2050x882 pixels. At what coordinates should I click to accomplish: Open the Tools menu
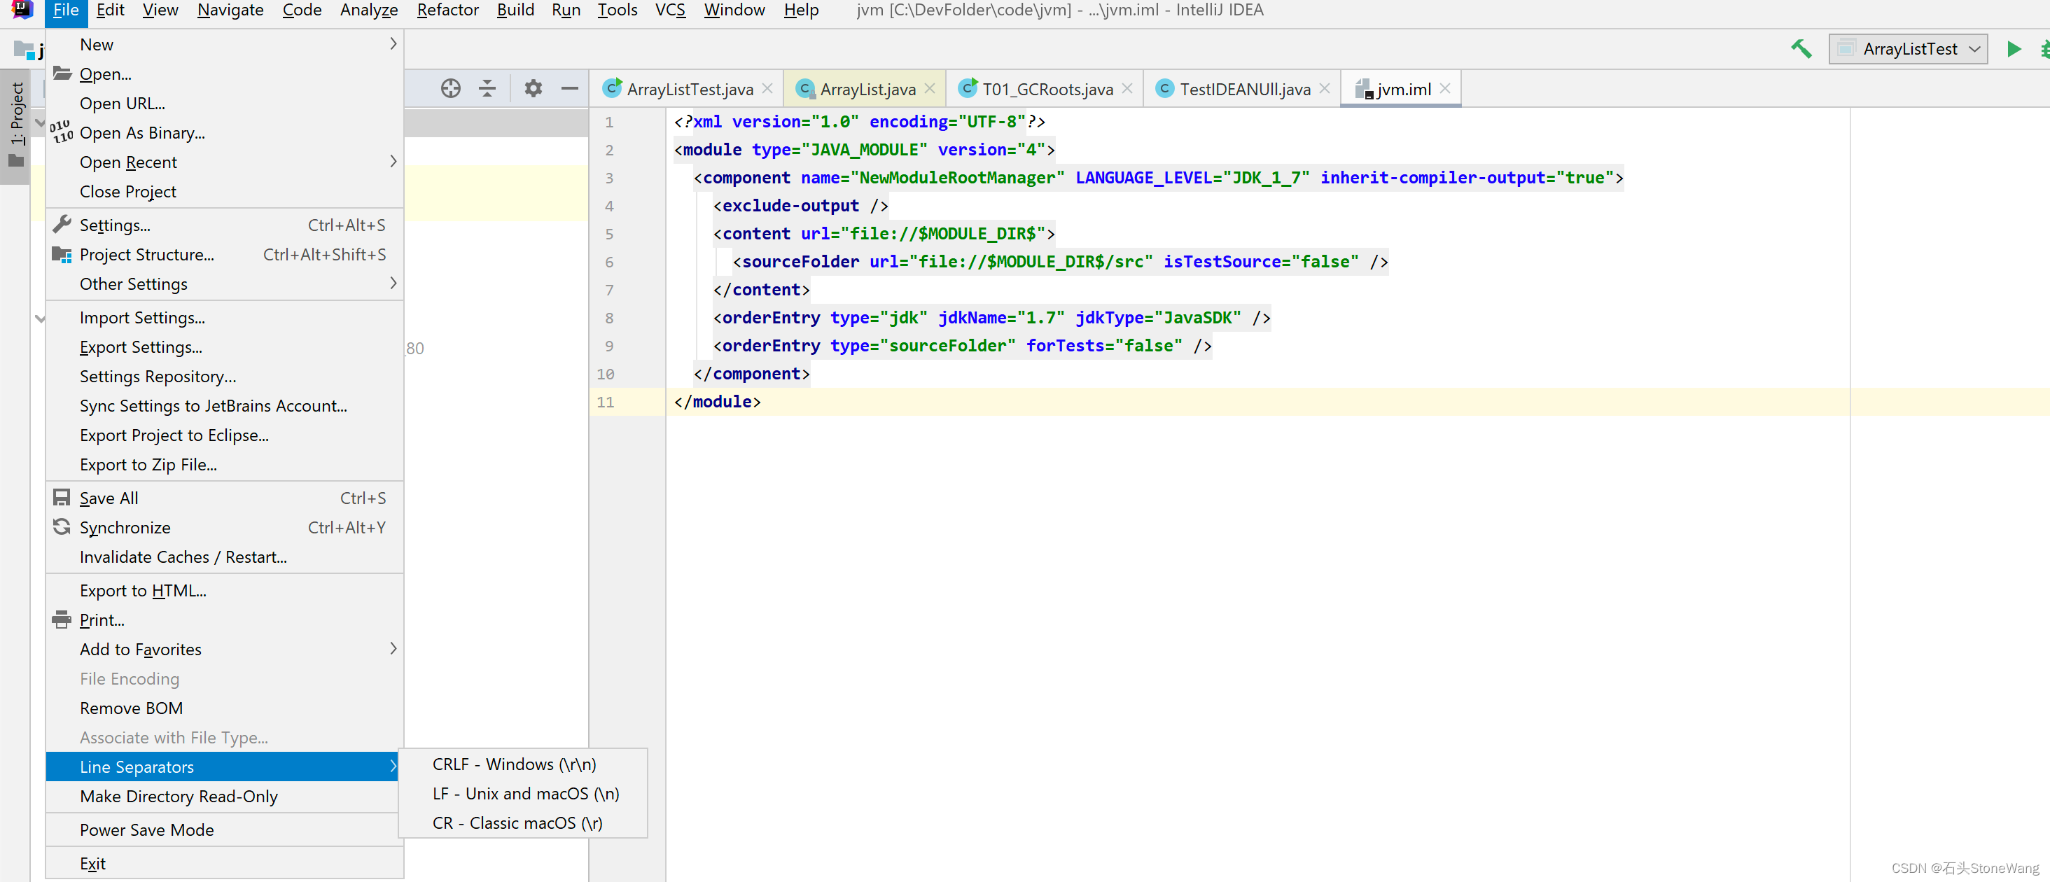[x=617, y=10]
